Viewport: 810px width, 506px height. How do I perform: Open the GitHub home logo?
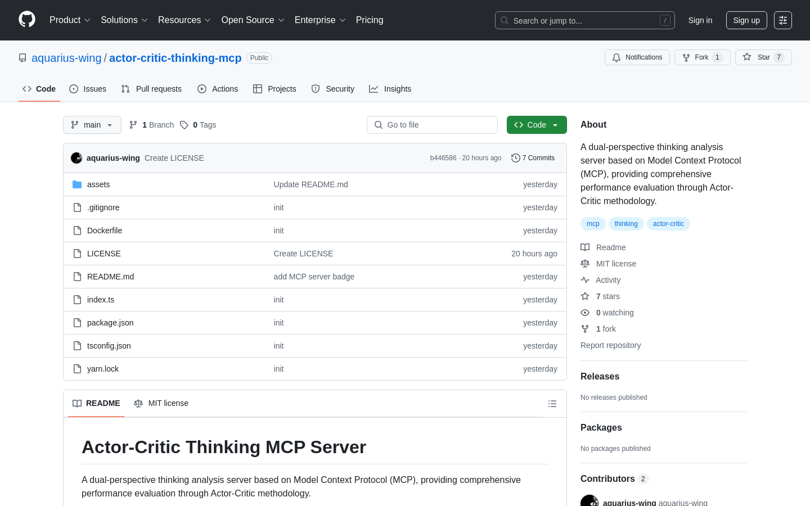pos(27,20)
